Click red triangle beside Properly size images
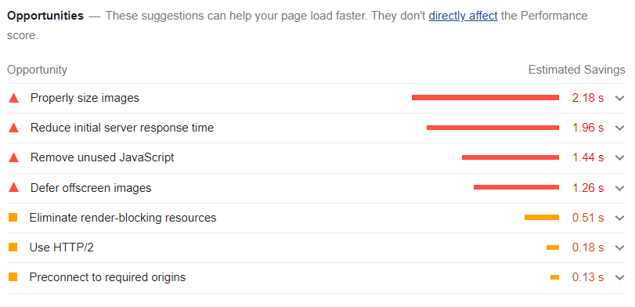The height and width of the screenshot is (307, 635). tap(14, 98)
